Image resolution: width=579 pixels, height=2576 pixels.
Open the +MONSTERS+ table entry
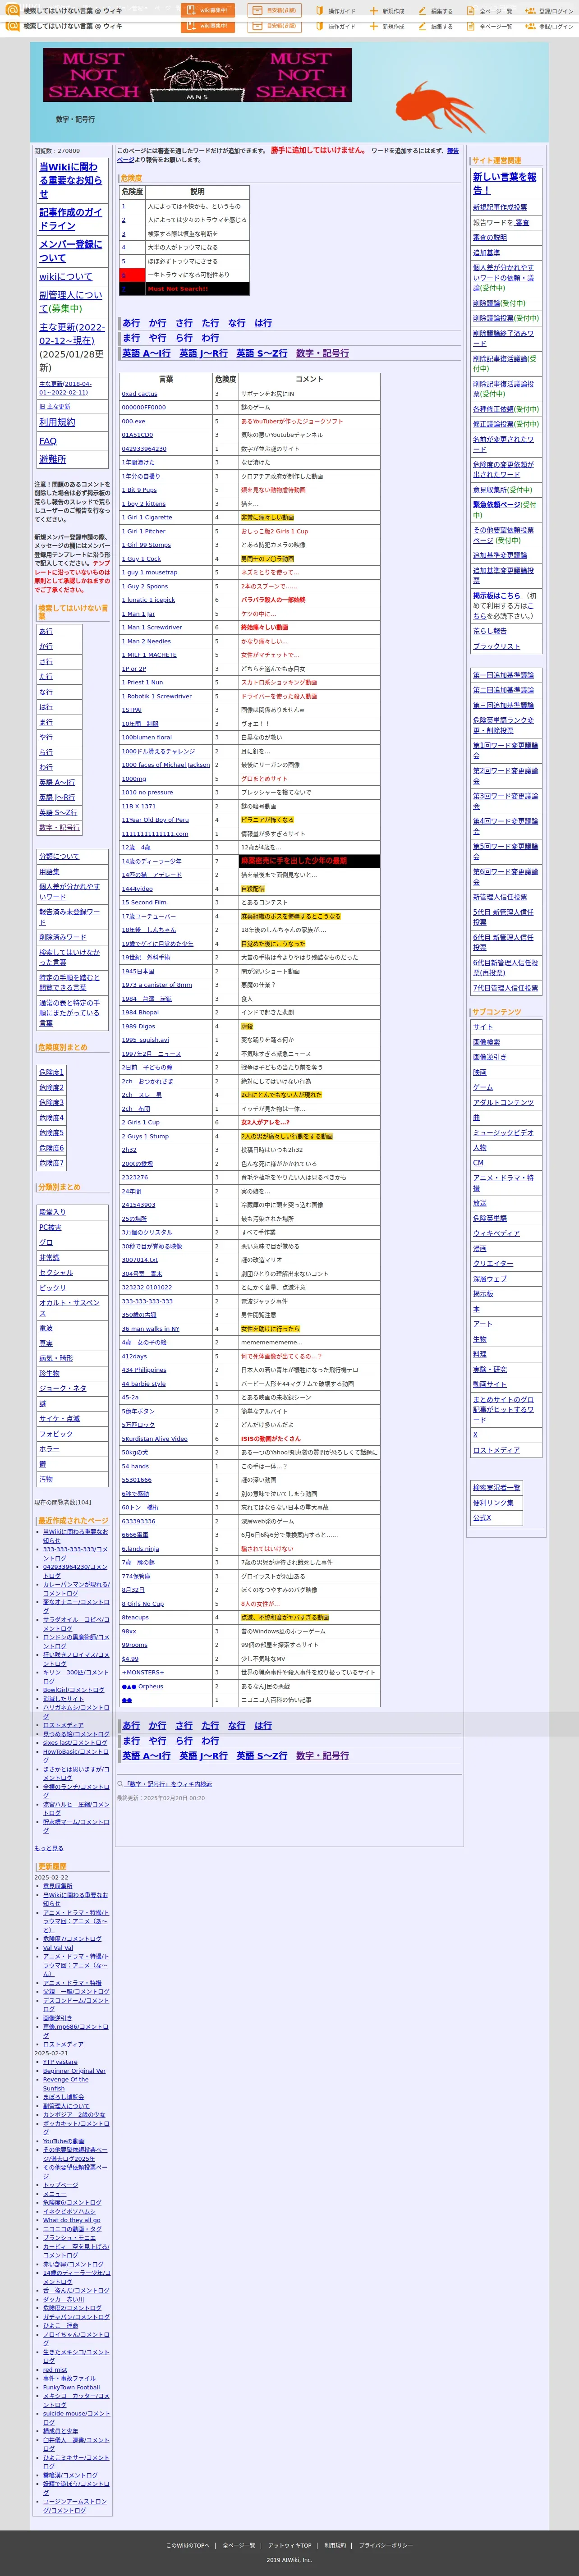tap(143, 1672)
